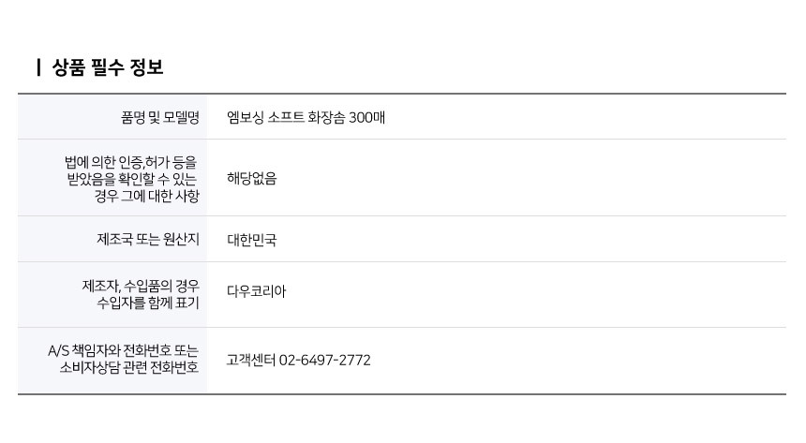Select the '해당없음' certification value
Screen dimensions: 806x443
pyautogui.click(x=251, y=178)
